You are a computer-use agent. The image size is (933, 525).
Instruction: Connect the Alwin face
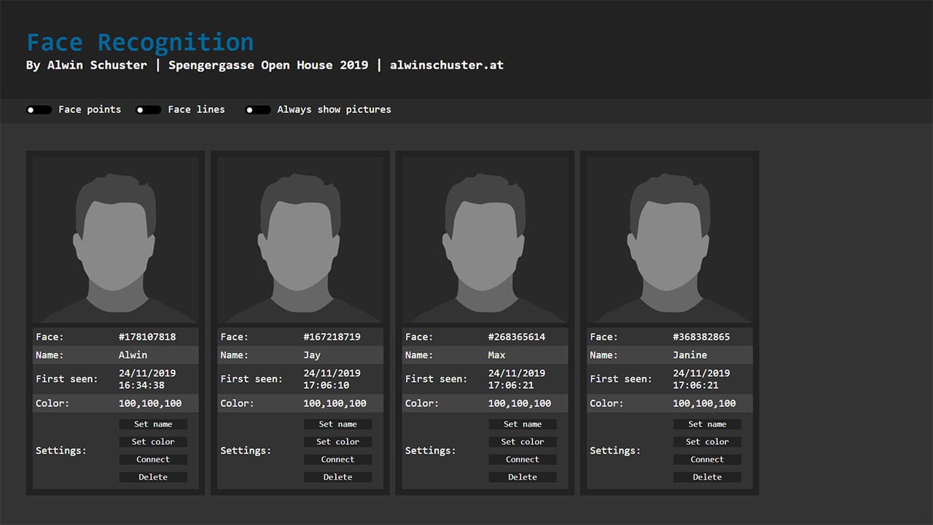click(x=153, y=459)
